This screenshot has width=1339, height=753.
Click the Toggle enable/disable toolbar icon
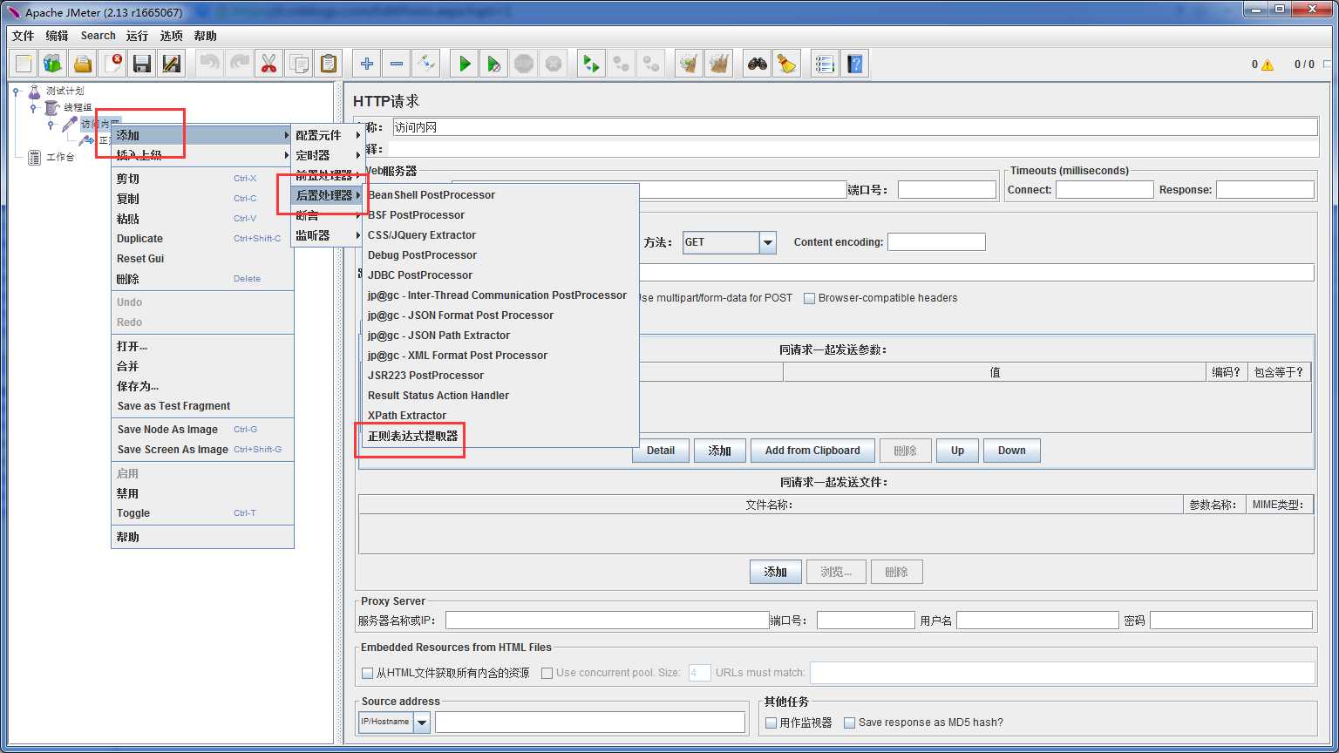point(426,64)
